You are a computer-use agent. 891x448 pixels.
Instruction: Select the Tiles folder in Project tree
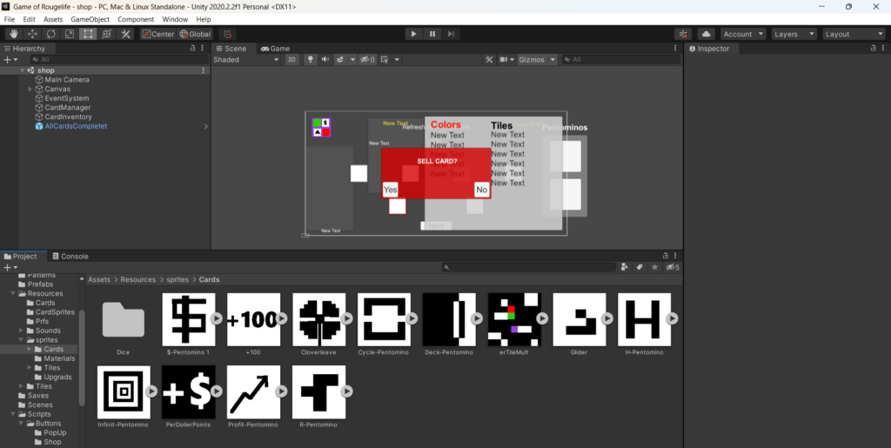(x=51, y=368)
